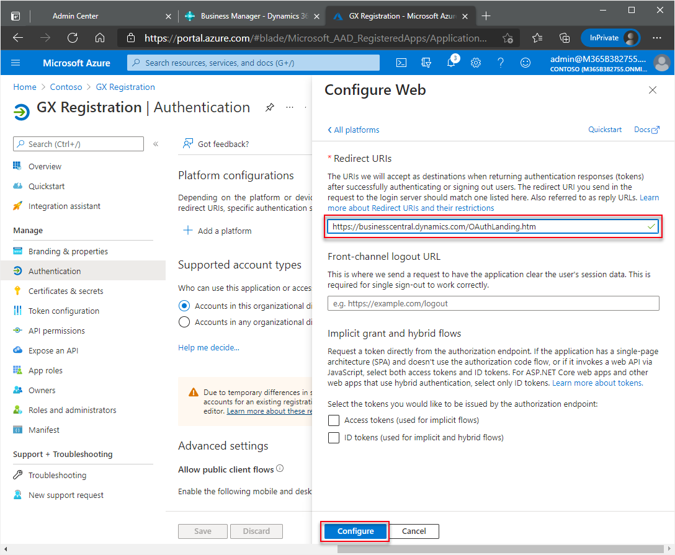
Task: Select Accounts in any organizational directory
Action: point(184,322)
